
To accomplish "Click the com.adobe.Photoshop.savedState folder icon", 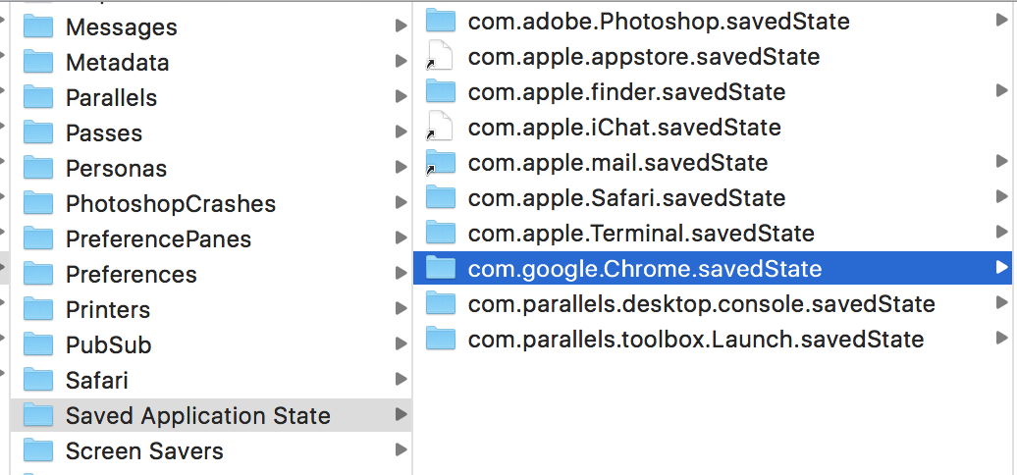I will pyautogui.click(x=441, y=21).
